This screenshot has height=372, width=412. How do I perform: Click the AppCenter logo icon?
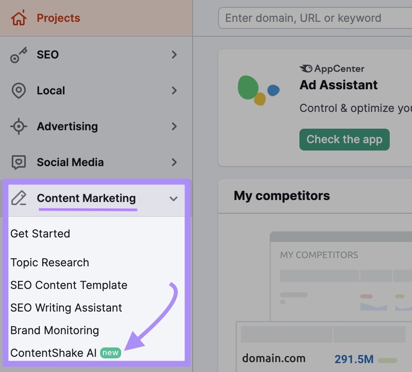point(306,69)
